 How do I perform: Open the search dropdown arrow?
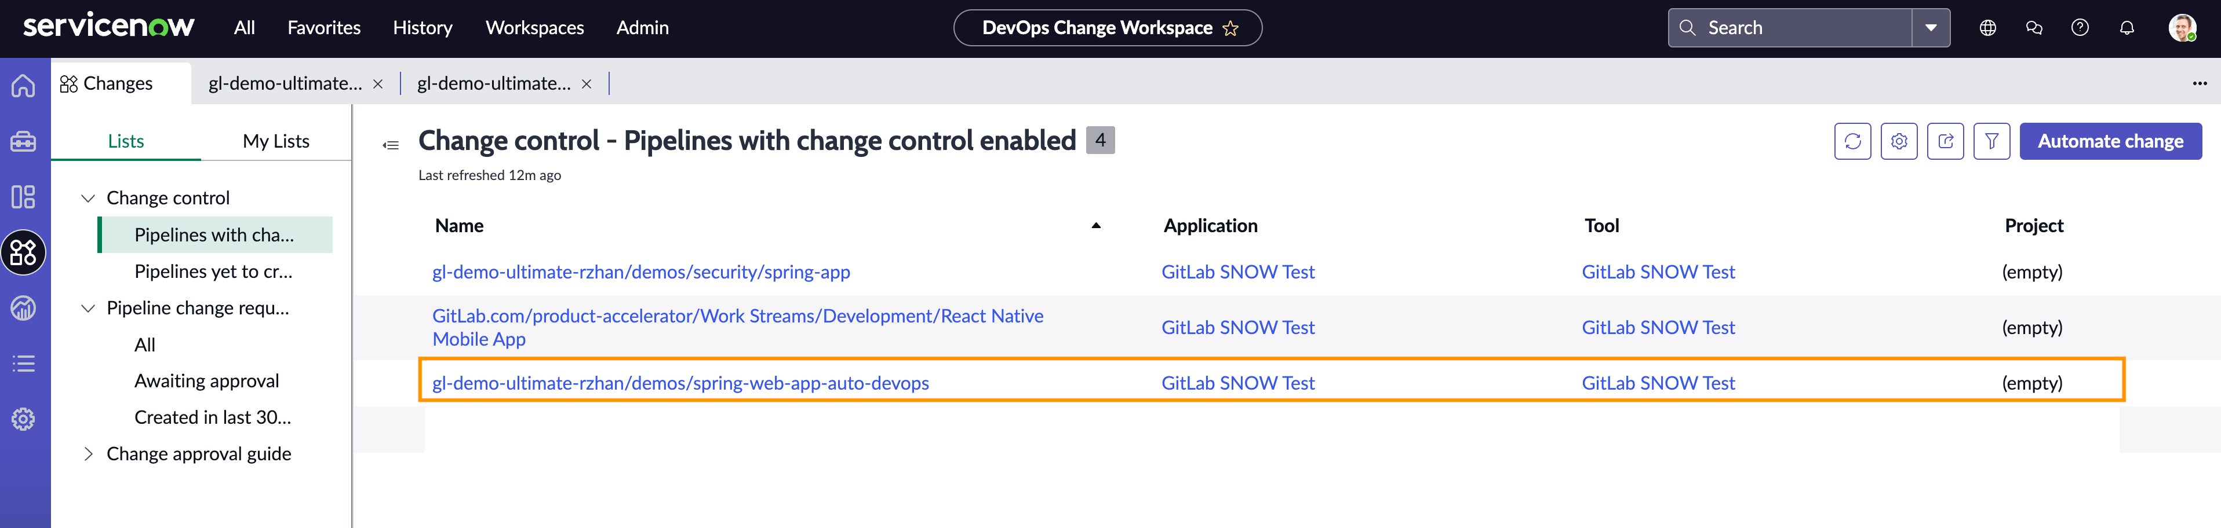pyautogui.click(x=1931, y=27)
